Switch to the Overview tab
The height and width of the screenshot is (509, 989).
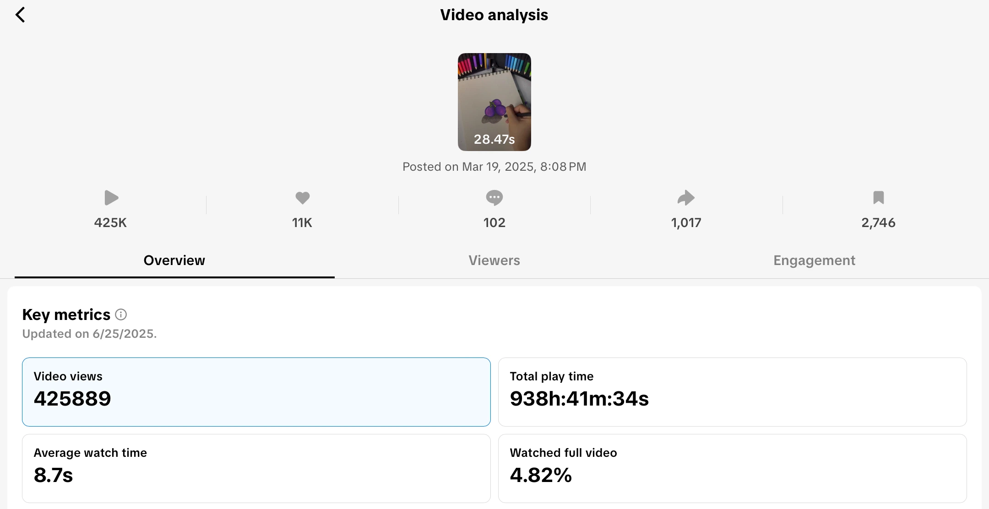[174, 260]
